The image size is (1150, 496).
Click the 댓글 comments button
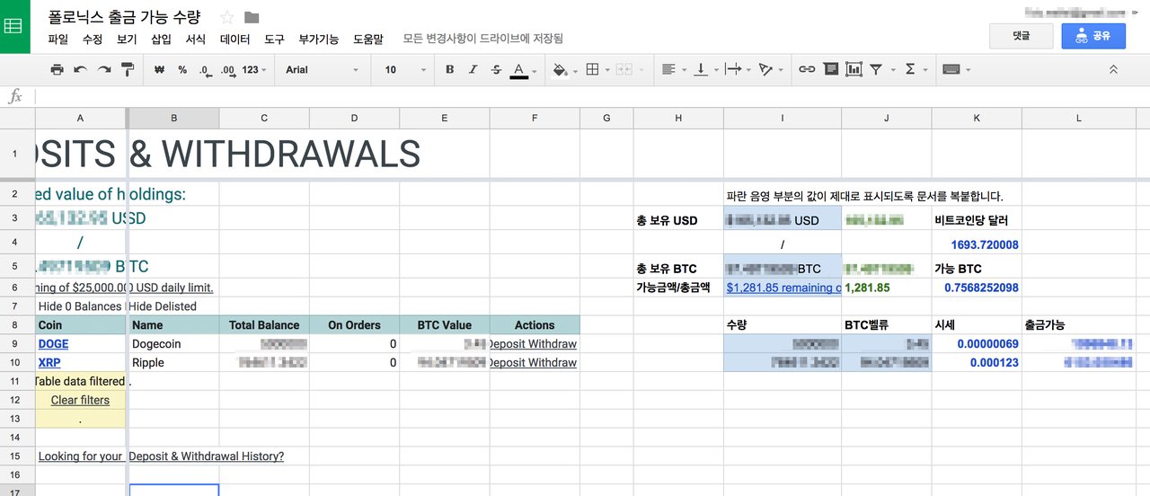tap(1022, 36)
